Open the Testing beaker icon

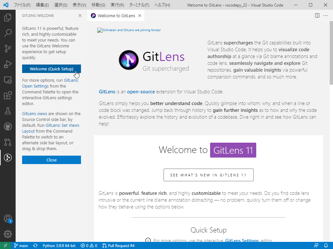point(8,111)
